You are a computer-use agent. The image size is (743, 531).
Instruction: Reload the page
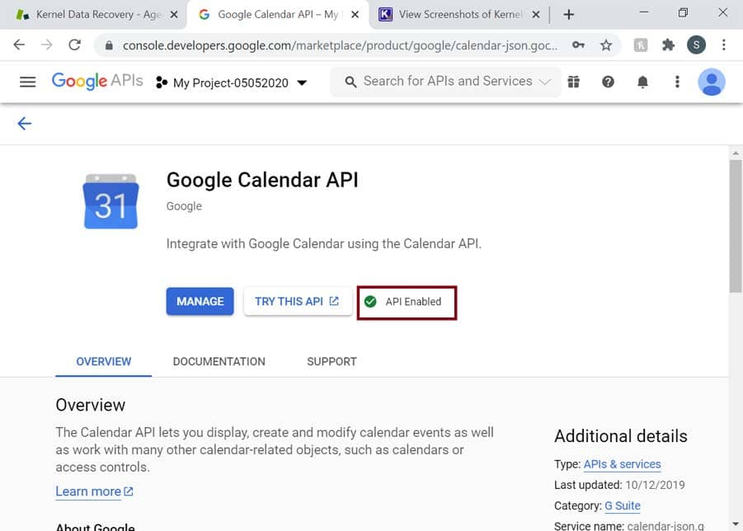click(75, 45)
